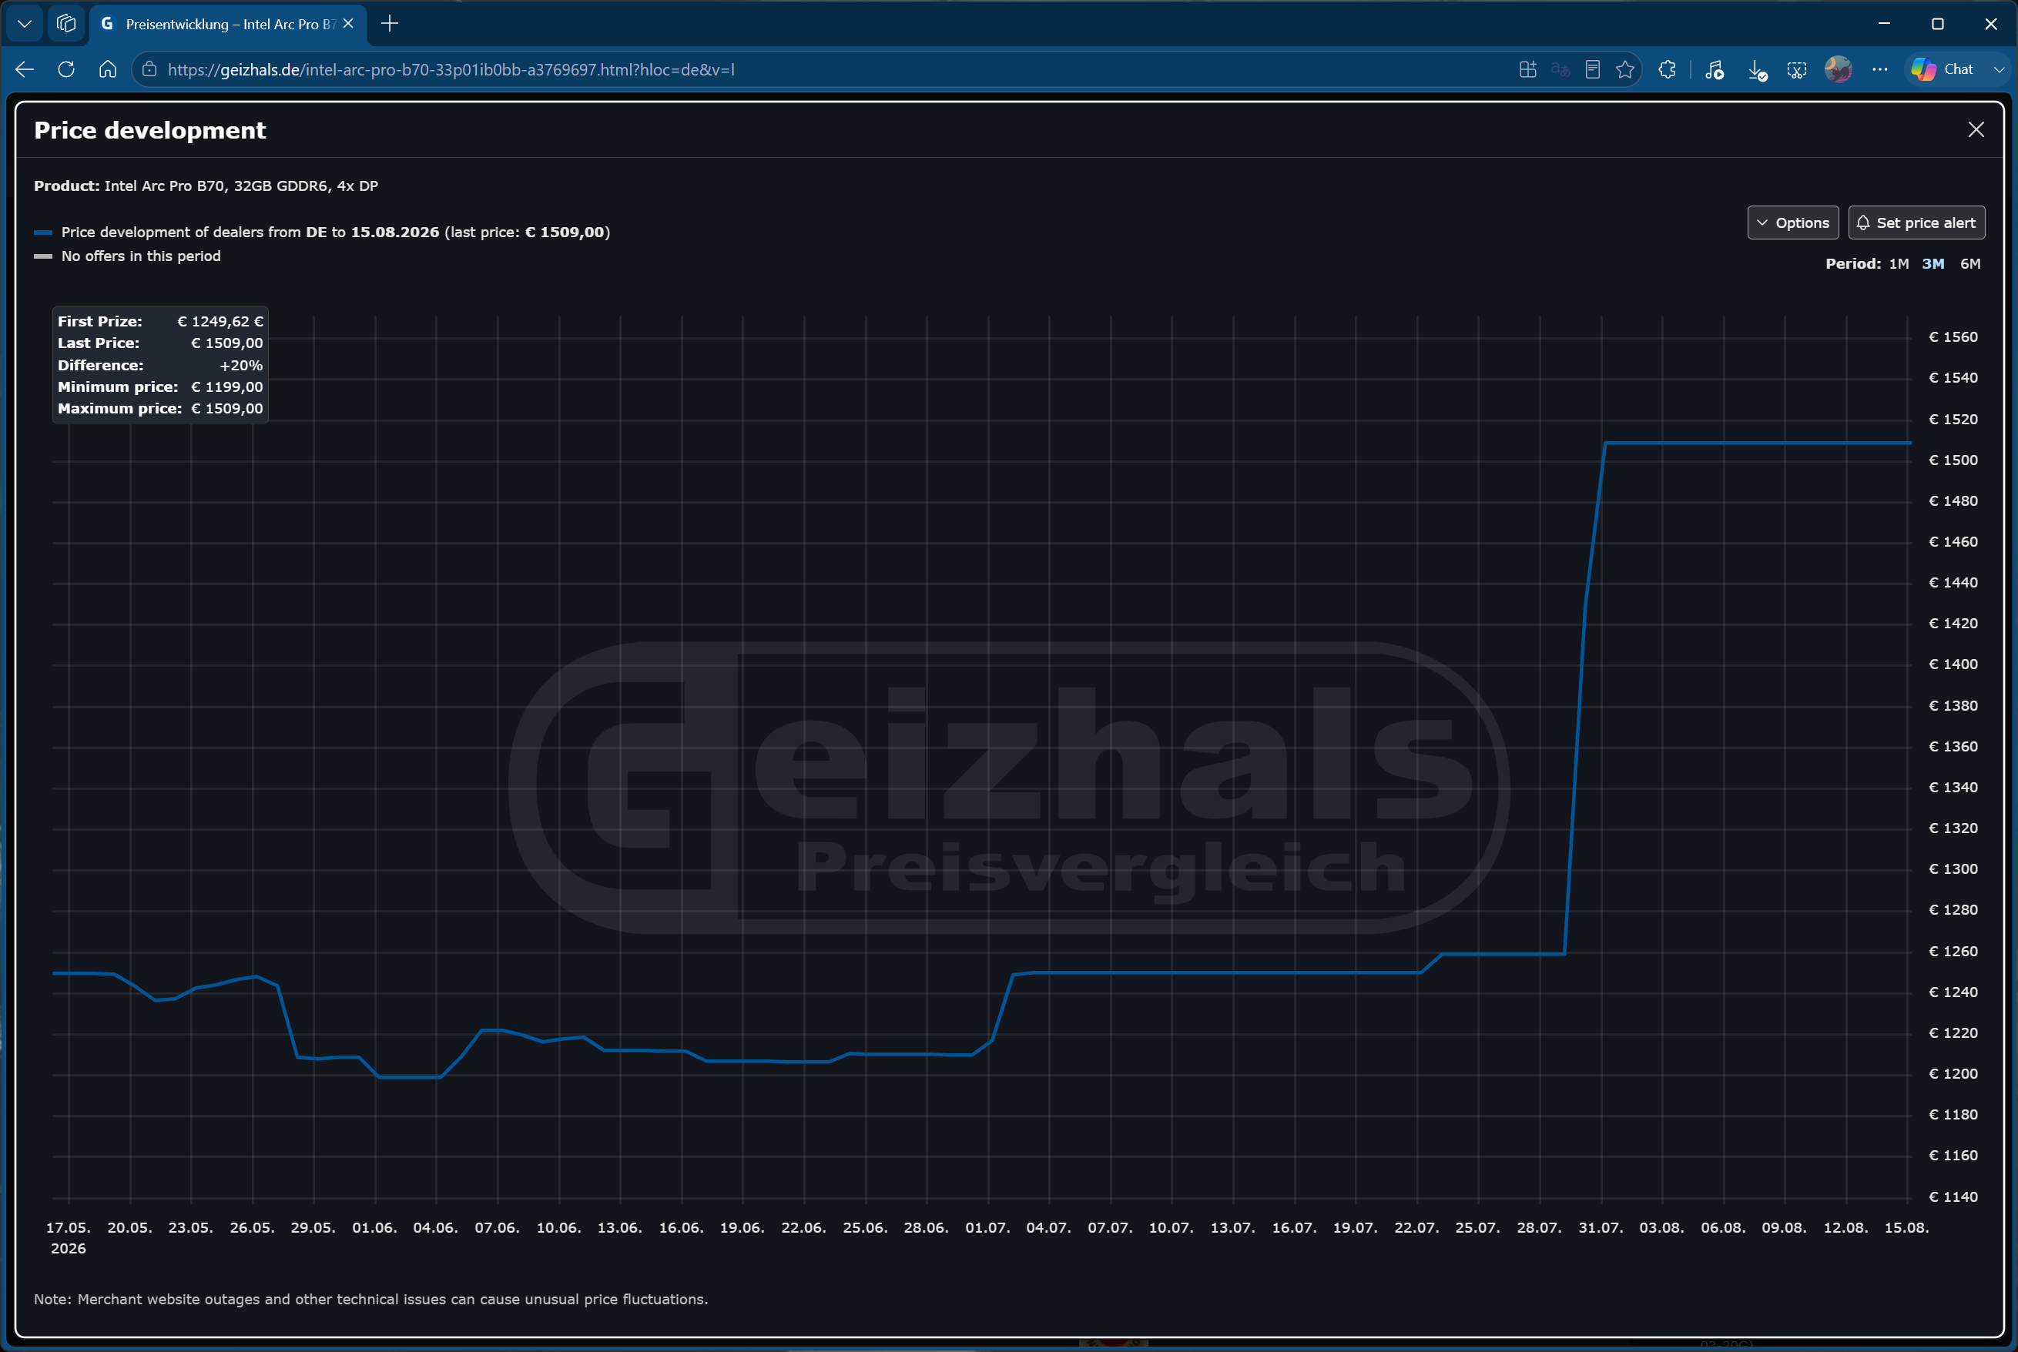
Task: Open translate page icon
Action: [x=1560, y=70]
